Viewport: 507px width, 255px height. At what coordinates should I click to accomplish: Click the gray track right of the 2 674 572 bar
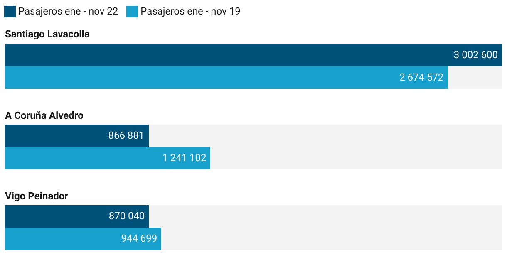point(475,78)
